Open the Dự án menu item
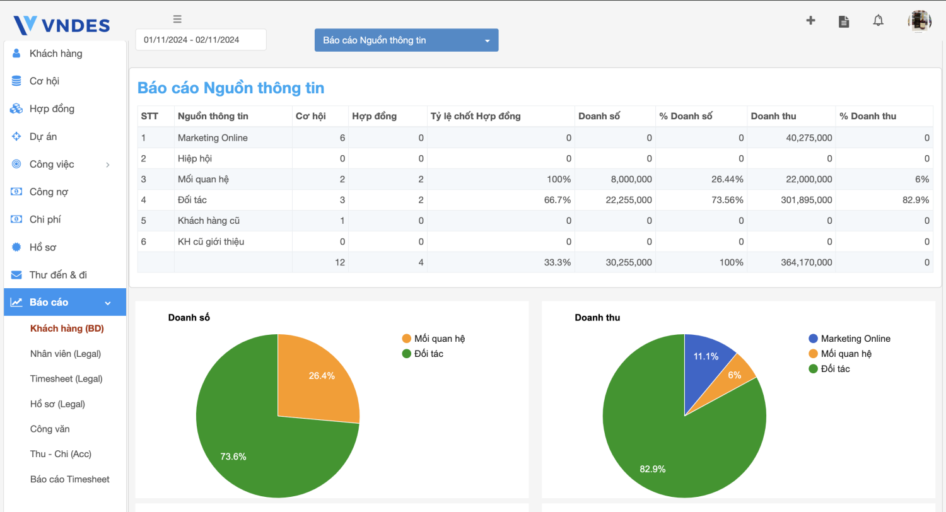Viewport: 946px width, 512px height. [43, 137]
